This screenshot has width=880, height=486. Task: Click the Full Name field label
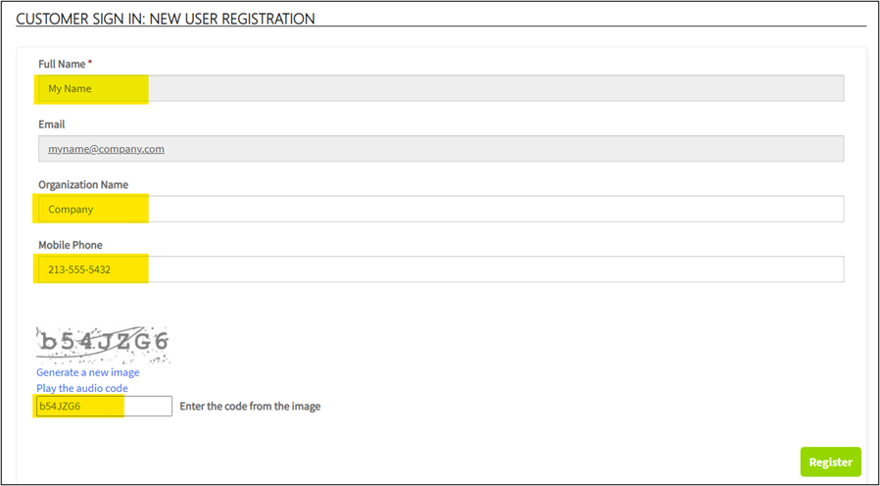click(x=62, y=64)
